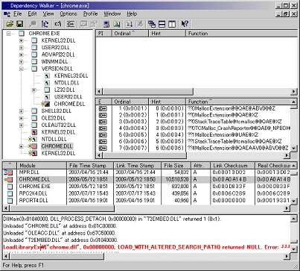Click the C++ export icon for ordinal 1 (0x0001)
This screenshot has width=300, height=271.
click(103, 108)
